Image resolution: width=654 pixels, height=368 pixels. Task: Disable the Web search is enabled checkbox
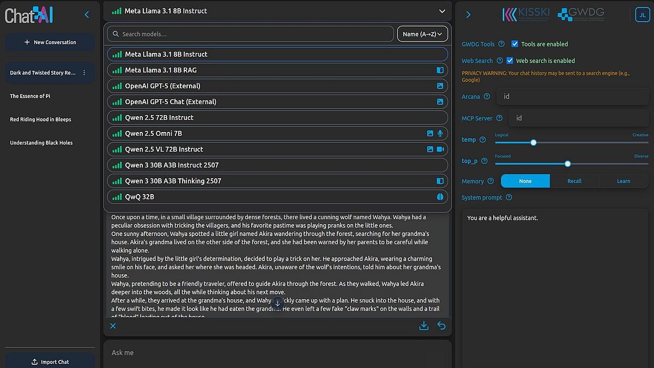click(510, 61)
